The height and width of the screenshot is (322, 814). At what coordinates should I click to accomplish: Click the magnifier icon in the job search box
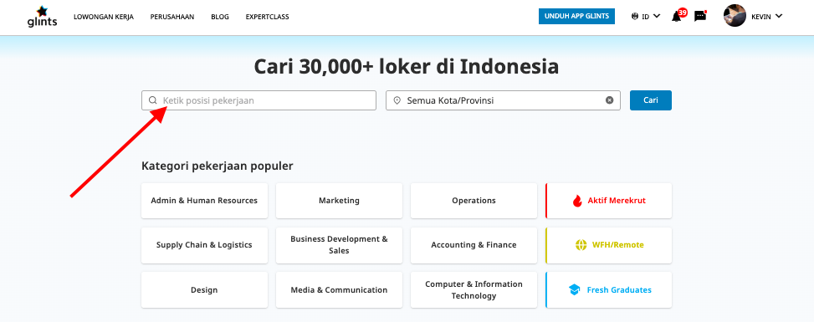pos(152,100)
